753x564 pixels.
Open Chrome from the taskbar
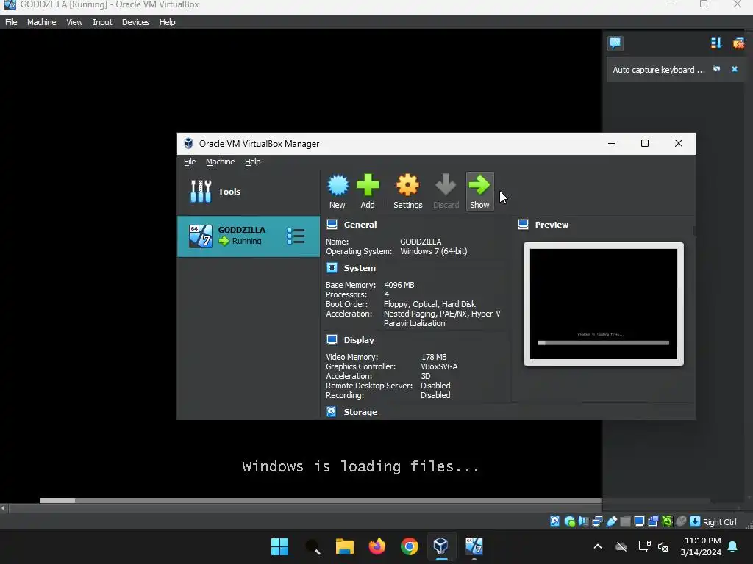pyautogui.click(x=409, y=546)
